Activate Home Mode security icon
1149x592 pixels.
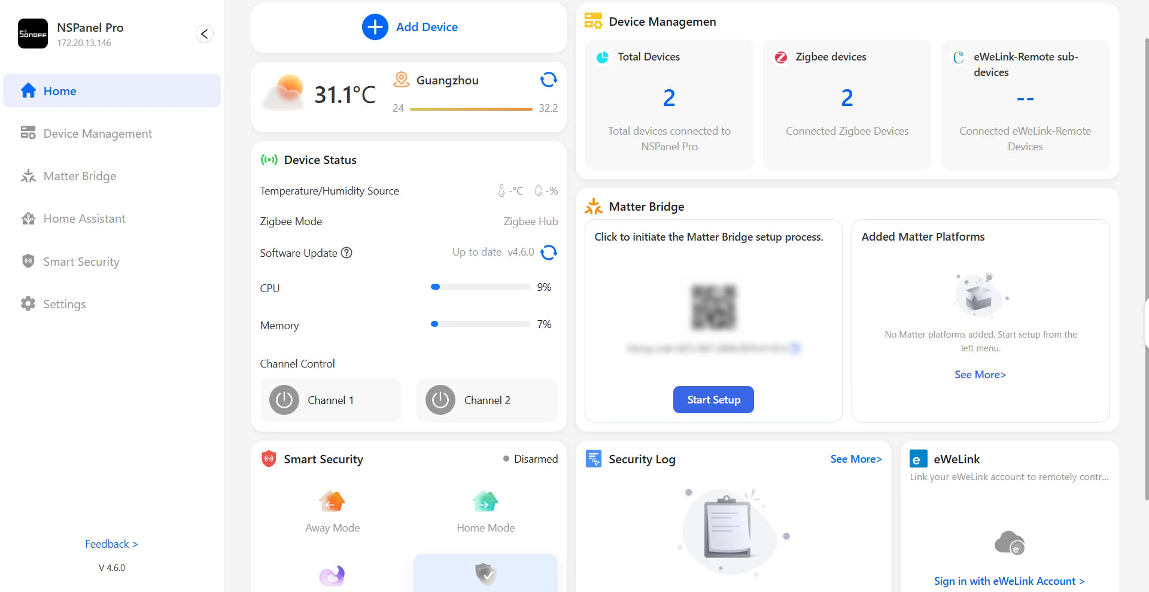485,502
